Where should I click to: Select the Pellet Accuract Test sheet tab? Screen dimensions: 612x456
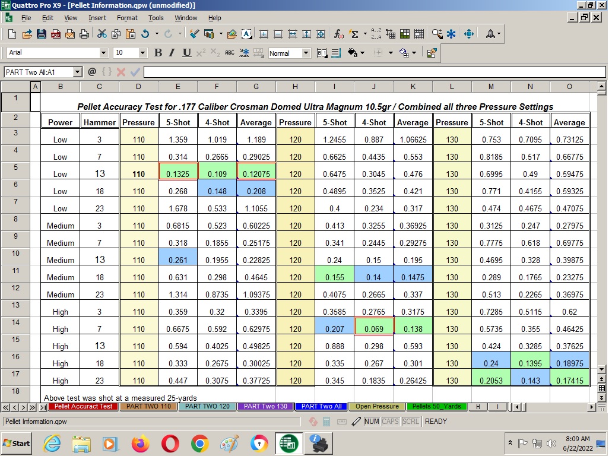coord(83,406)
